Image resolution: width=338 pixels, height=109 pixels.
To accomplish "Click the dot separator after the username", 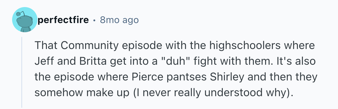I will click(94, 20).
